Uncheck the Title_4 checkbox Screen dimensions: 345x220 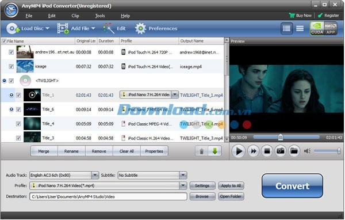[18, 124]
